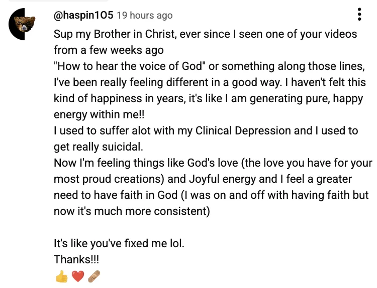Open the three-dot comment options menu
The image size is (377, 288).
pos(359,15)
